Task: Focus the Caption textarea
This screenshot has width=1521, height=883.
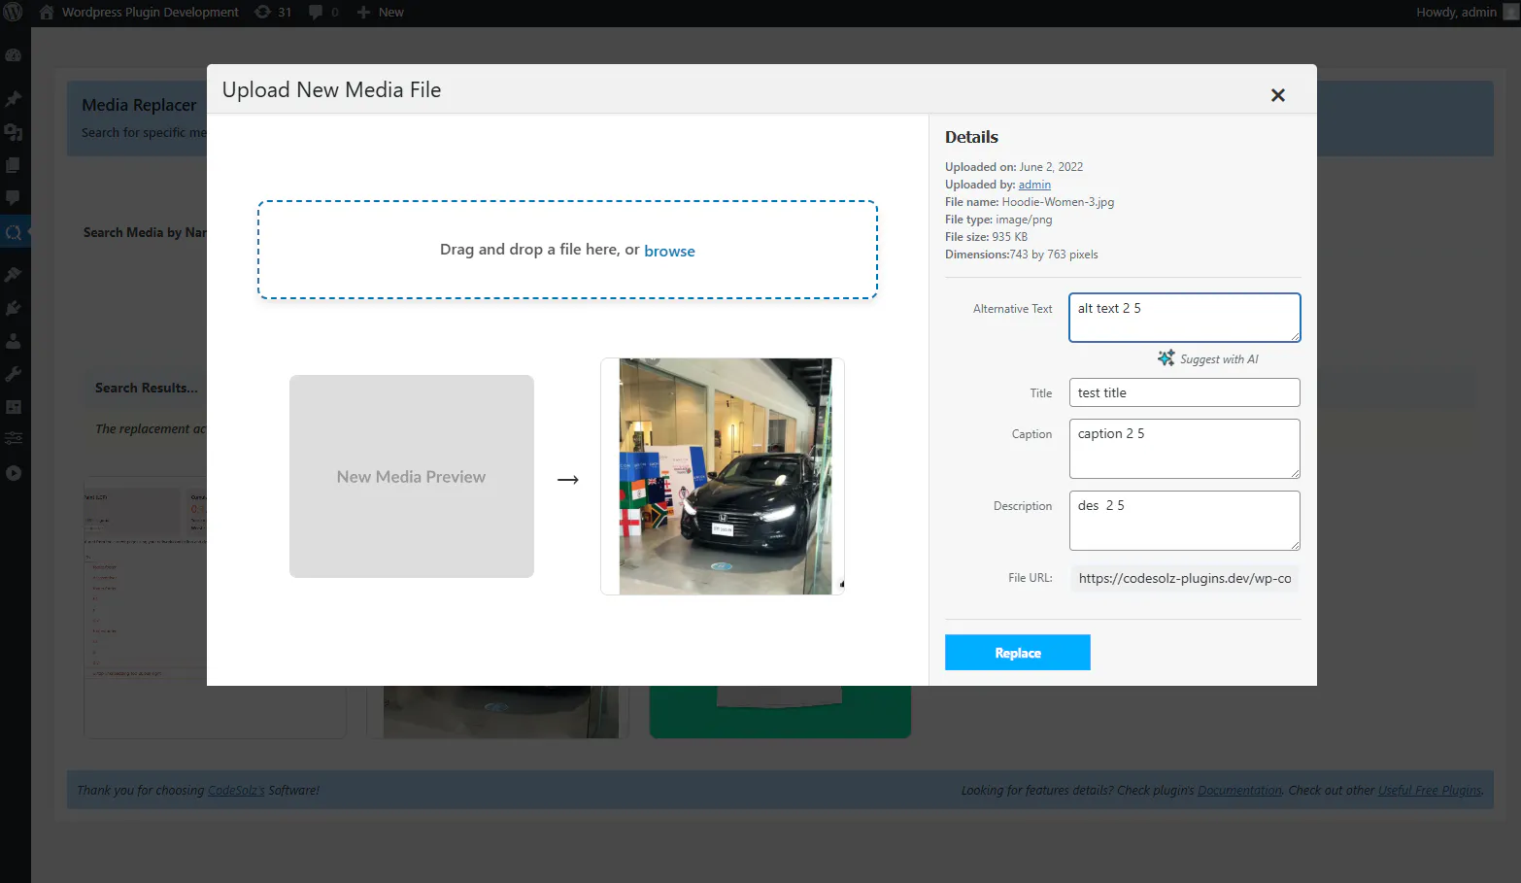Action: [x=1185, y=449]
